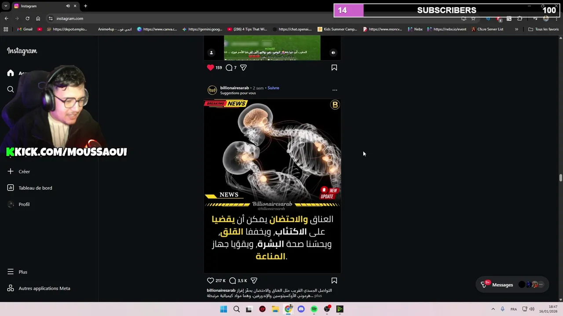The width and height of the screenshot is (563, 316).
Task: Go to browser home page
Action: point(38,18)
